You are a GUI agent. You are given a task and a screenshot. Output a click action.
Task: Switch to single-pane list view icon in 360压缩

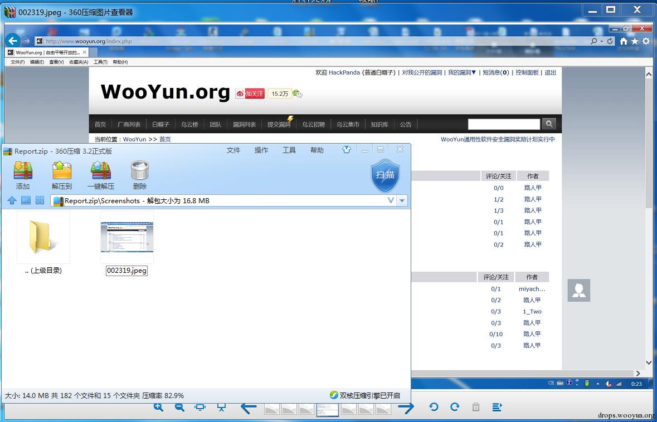(26, 200)
